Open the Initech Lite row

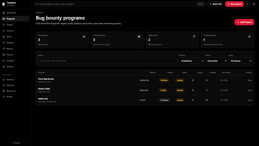pos(250,100)
